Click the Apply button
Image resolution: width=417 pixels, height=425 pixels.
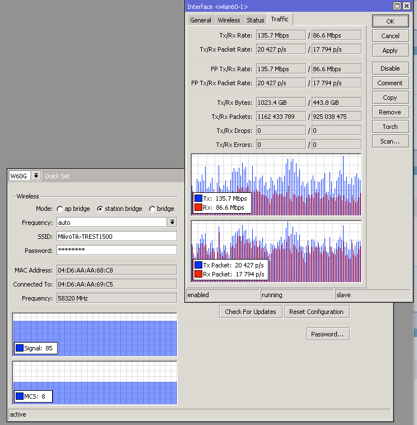coord(391,50)
